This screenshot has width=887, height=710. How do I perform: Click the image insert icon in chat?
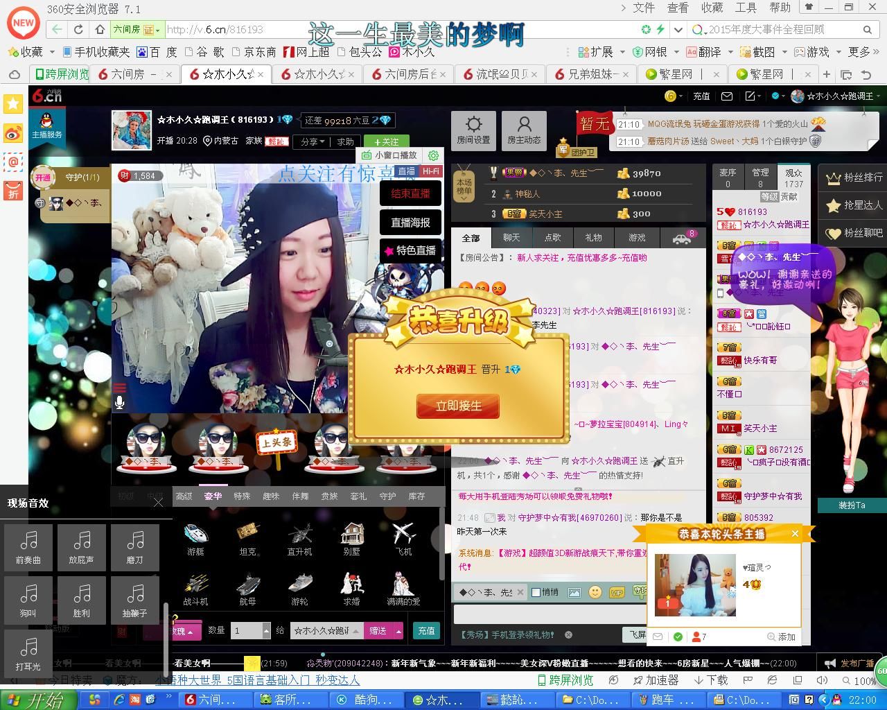click(574, 592)
